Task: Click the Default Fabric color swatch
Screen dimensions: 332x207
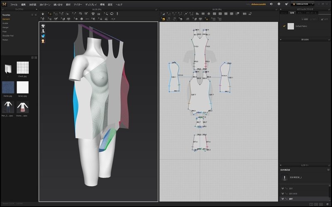Action: pos(290,26)
